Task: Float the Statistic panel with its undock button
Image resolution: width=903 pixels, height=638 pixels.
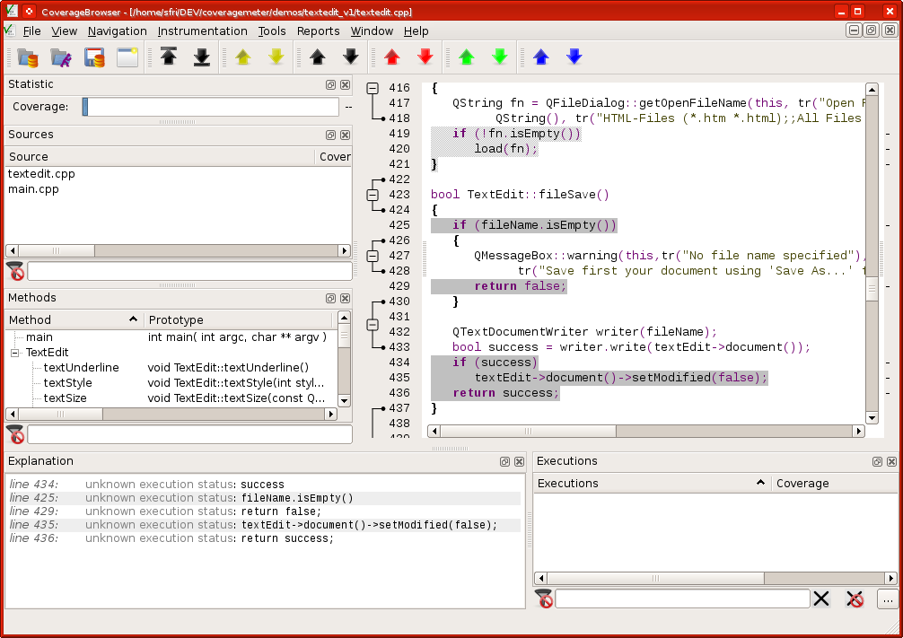Action: (x=330, y=84)
